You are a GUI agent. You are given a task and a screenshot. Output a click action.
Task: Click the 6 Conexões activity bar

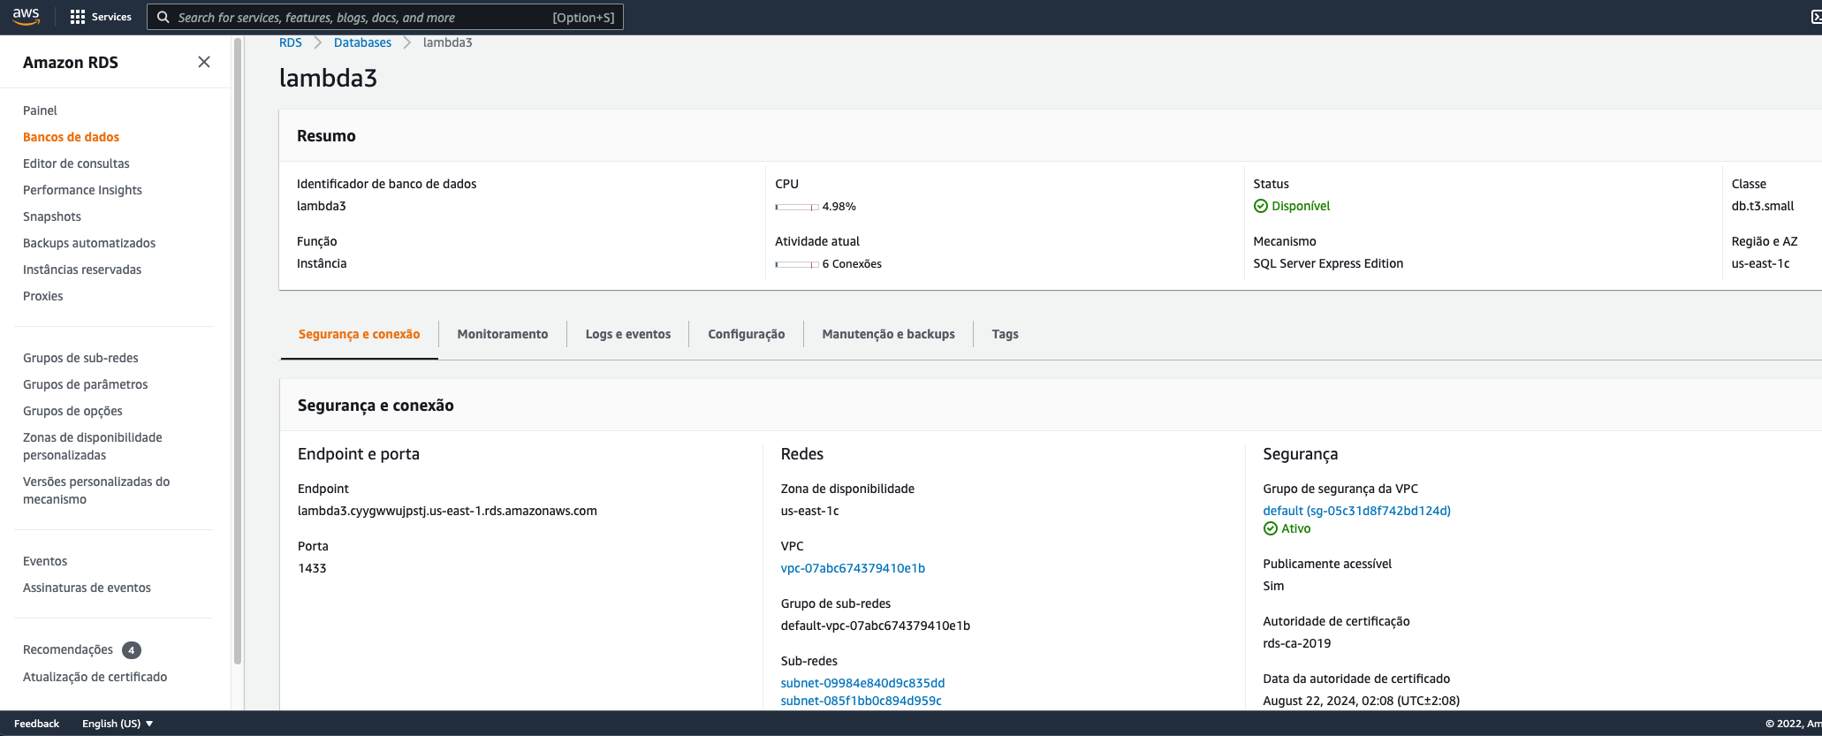coord(796,264)
